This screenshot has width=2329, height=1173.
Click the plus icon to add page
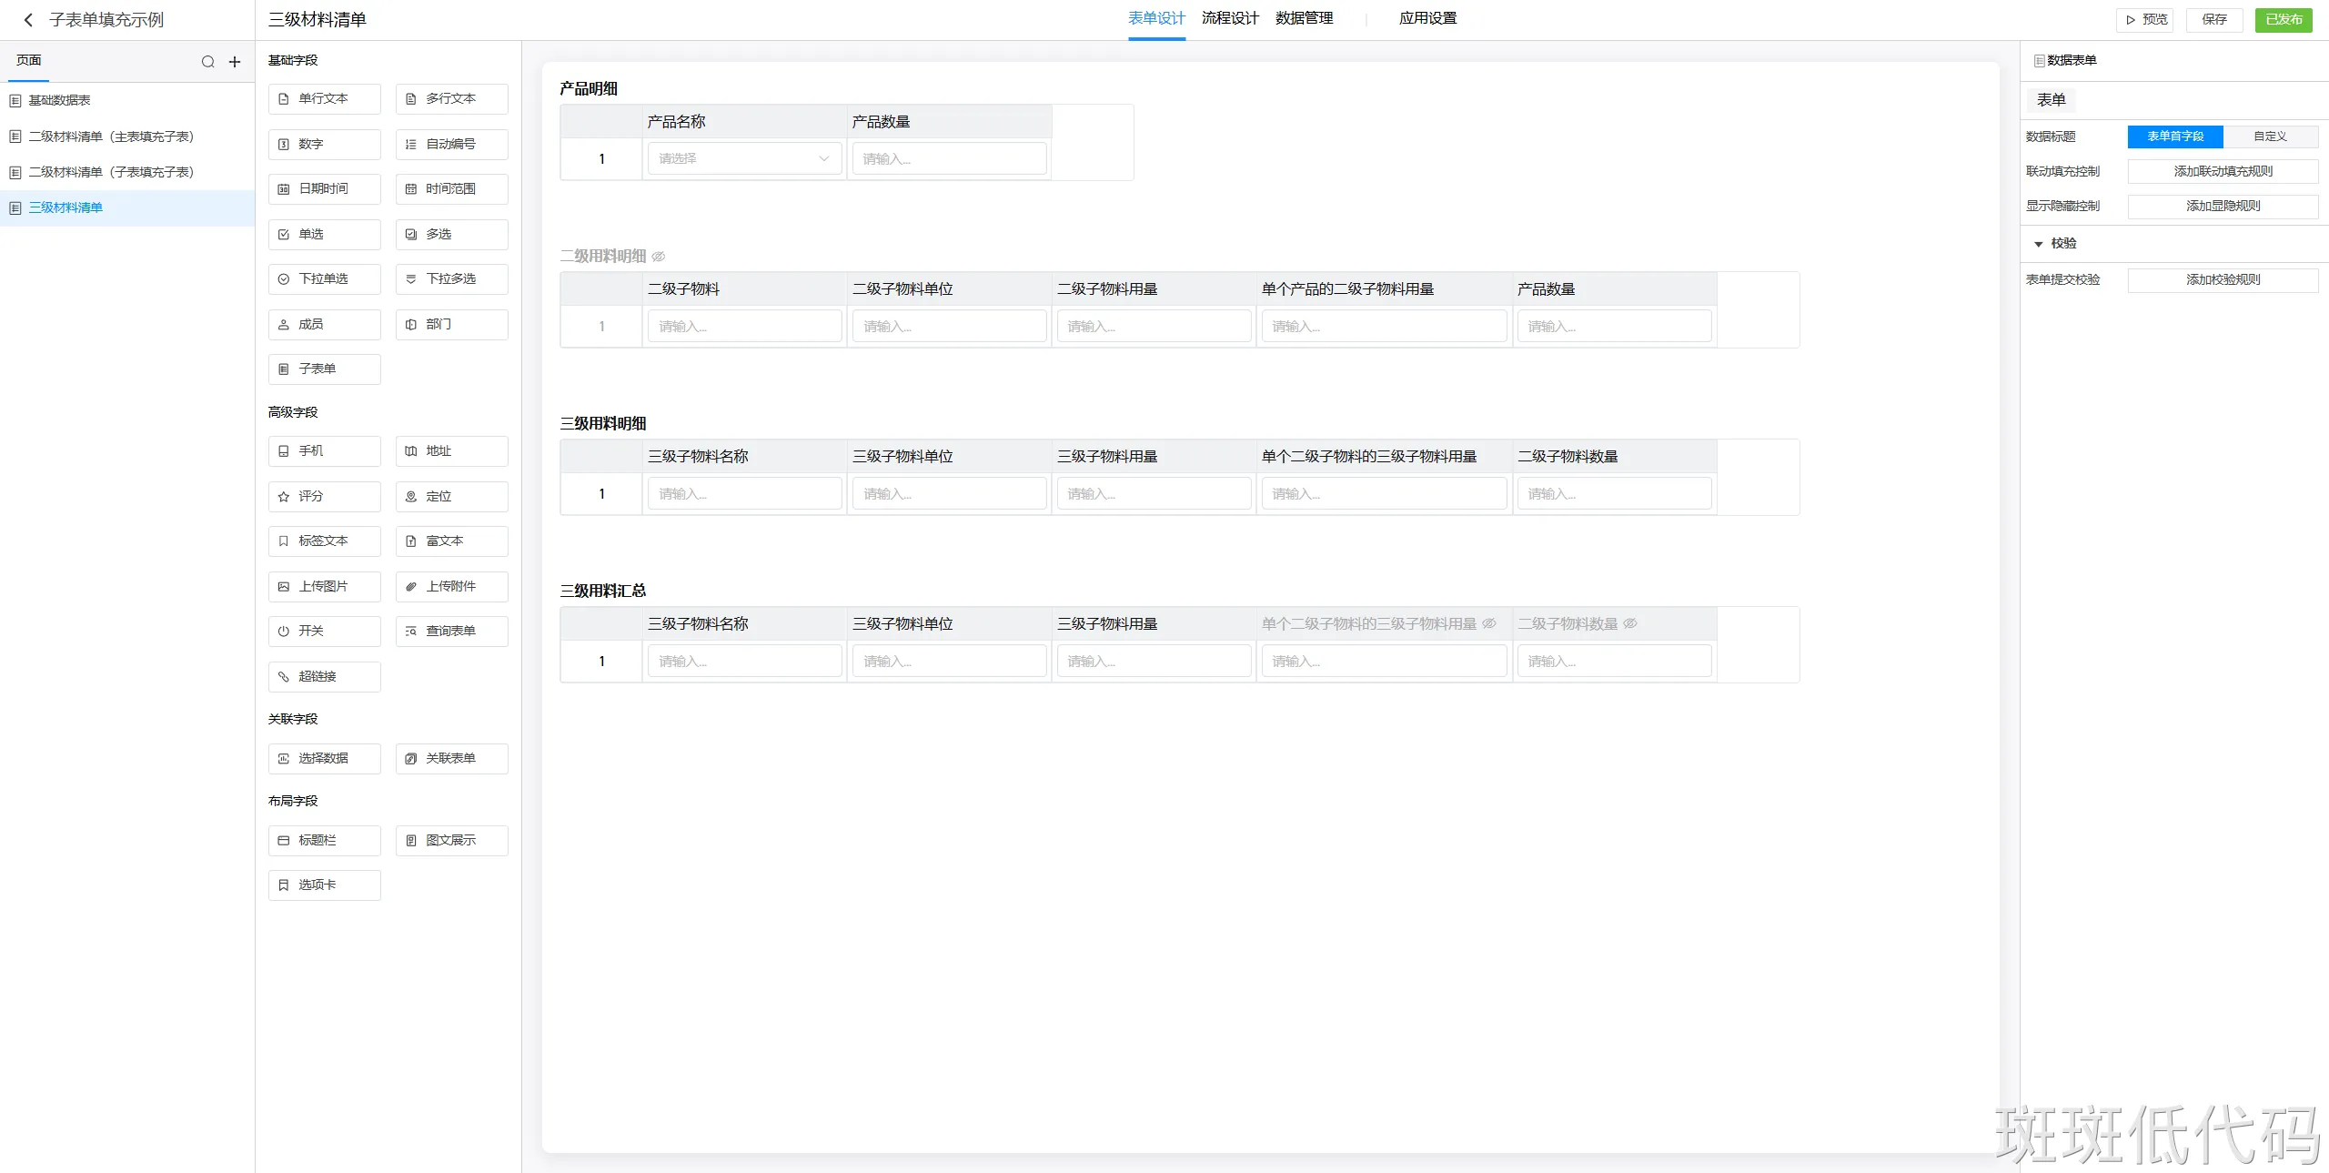(x=235, y=62)
